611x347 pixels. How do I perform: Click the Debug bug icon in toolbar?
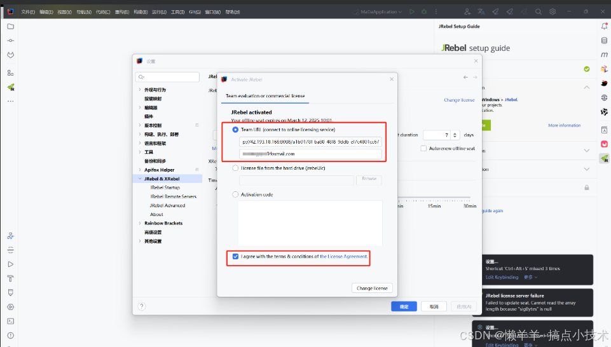(x=424, y=11)
